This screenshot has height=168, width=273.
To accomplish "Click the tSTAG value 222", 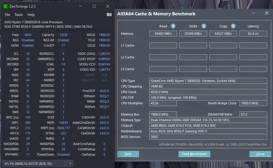I will click(63, 133).
